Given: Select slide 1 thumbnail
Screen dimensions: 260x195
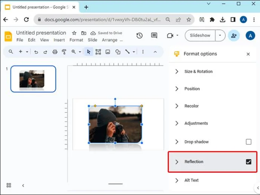Looking at the screenshot, I should coord(33,79).
